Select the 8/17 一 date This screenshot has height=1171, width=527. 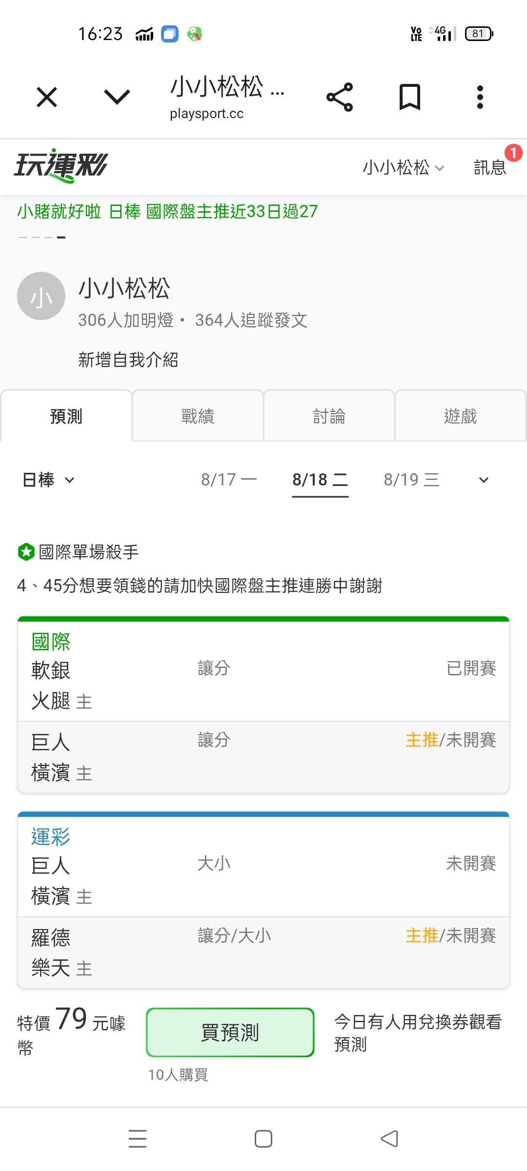pyautogui.click(x=229, y=480)
